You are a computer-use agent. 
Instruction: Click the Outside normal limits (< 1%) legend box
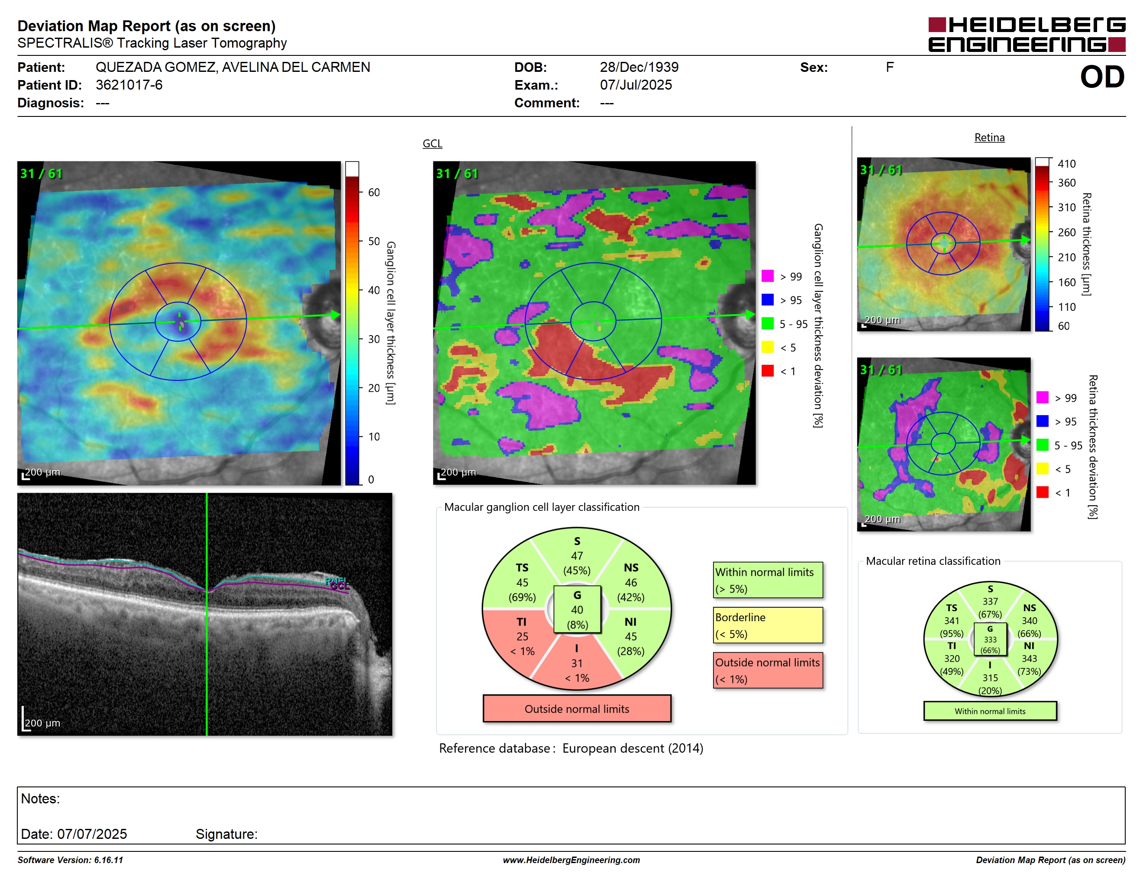(x=768, y=670)
